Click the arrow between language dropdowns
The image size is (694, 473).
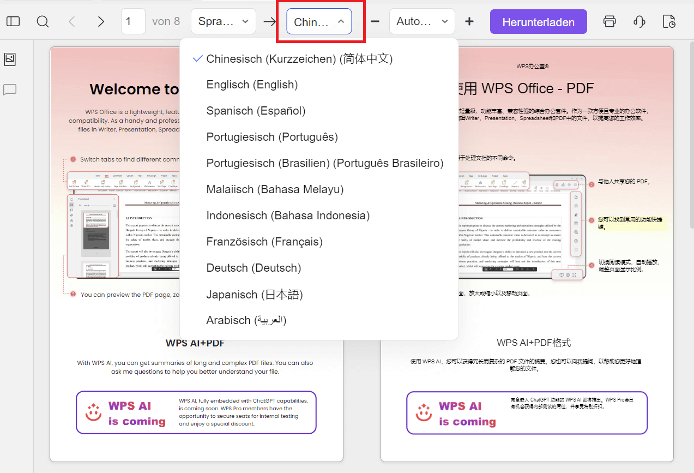click(x=270, y=22)
